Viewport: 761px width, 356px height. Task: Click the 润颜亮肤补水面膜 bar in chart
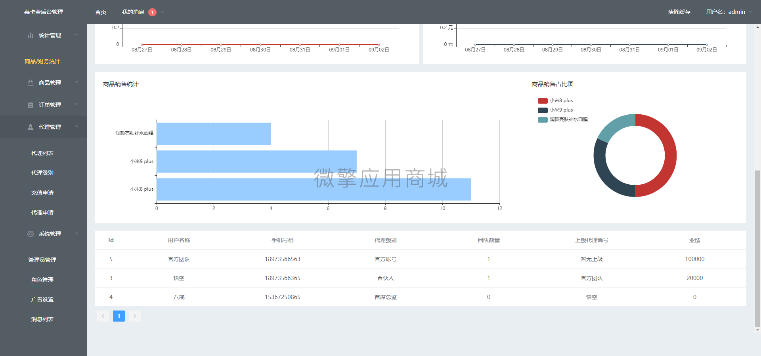[214, 134]
